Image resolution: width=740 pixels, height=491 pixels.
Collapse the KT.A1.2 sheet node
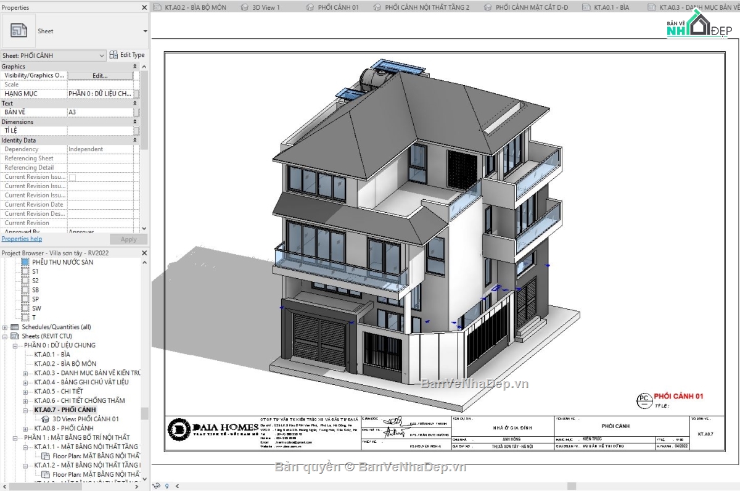[25, 466]
